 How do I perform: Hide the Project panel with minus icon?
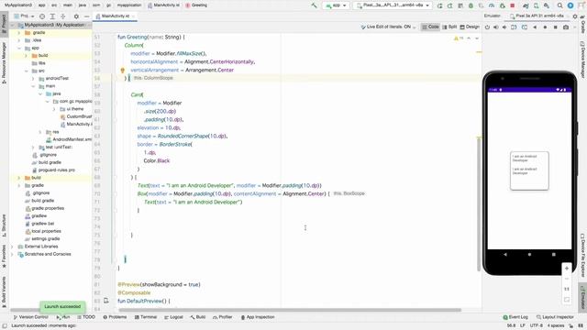[x=86, y=16]
